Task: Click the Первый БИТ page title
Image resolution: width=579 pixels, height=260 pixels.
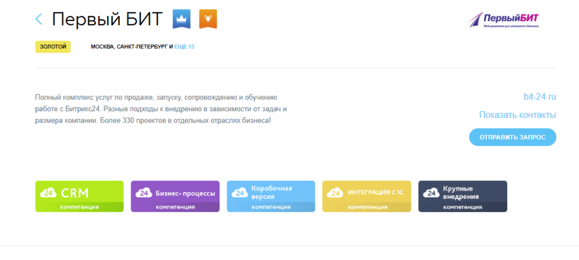Action: (107, 19)
